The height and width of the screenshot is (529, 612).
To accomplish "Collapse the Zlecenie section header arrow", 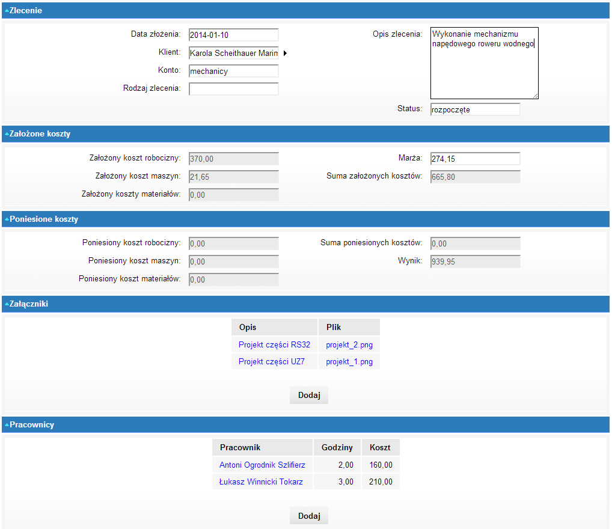I will [x=7, y=11].
